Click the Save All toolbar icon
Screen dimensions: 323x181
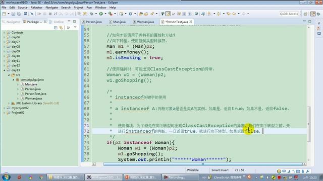pyautogui.click(x=19, y=14)
